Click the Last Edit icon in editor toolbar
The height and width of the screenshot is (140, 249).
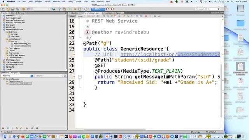coord(89,16)
